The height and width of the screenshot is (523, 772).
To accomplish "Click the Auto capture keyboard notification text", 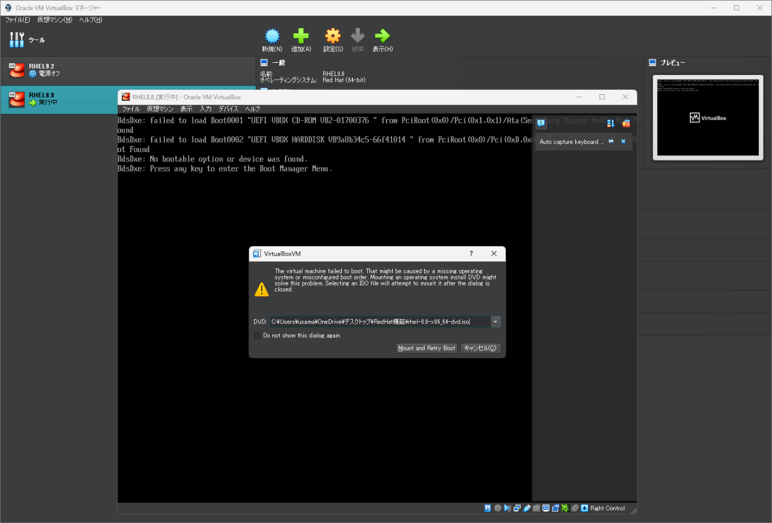I will tap(572, 142).
